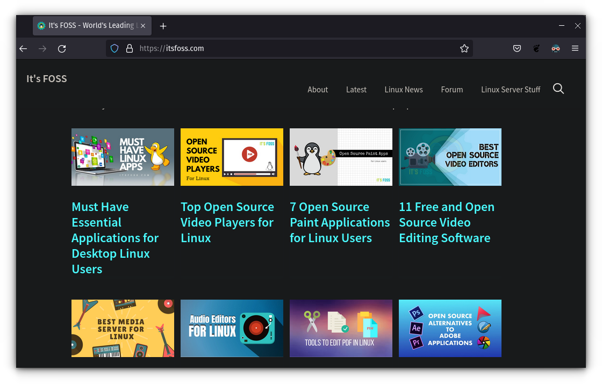This screenshot has height=385, width=602.
Task: Click the goggles avatar extension icon
Action: click(x=556, y=48)
